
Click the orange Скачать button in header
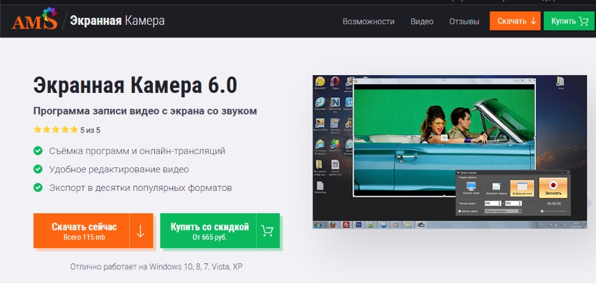point(514,21)
